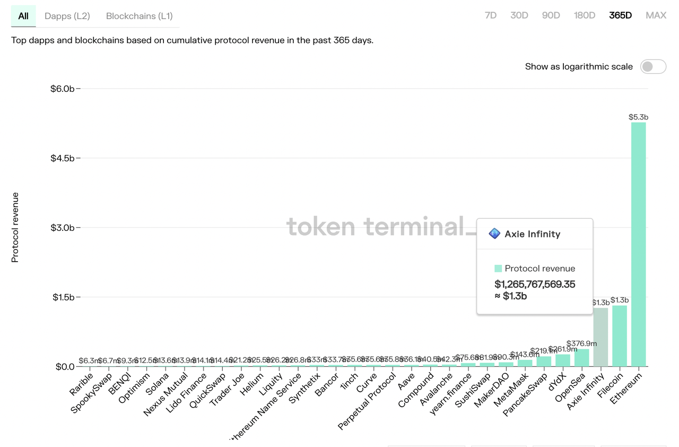Click the Ethereum bar in chart
Viewport: 679px width, 447px height.
click(638, 244)
